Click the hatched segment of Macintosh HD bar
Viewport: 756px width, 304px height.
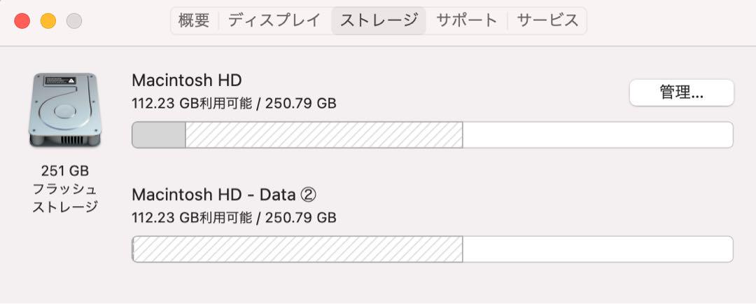tap(324, 135)
